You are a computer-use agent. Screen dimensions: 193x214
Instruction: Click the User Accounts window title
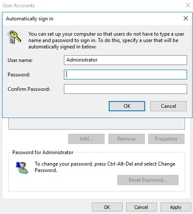tap(19, 6)
